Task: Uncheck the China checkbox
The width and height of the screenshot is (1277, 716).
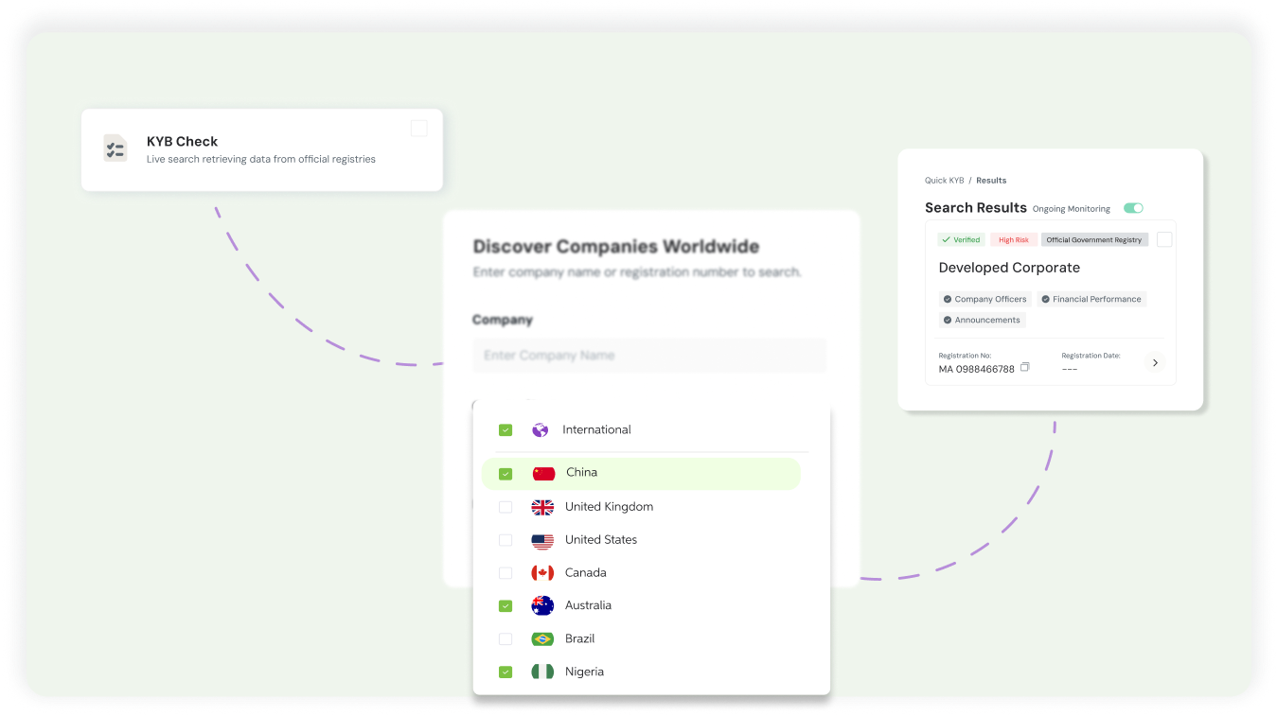Action: (505, 473)
